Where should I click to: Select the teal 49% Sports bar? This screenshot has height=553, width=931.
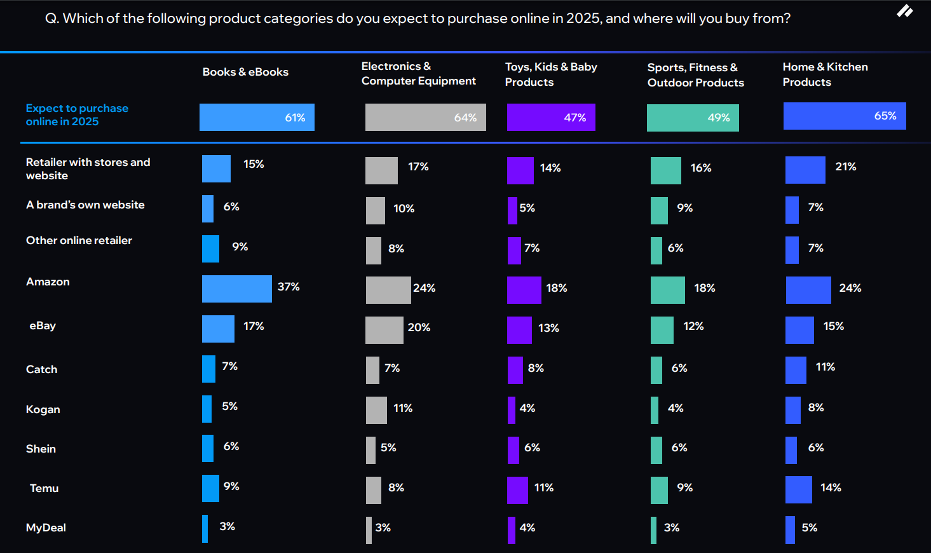coord(693,118)
